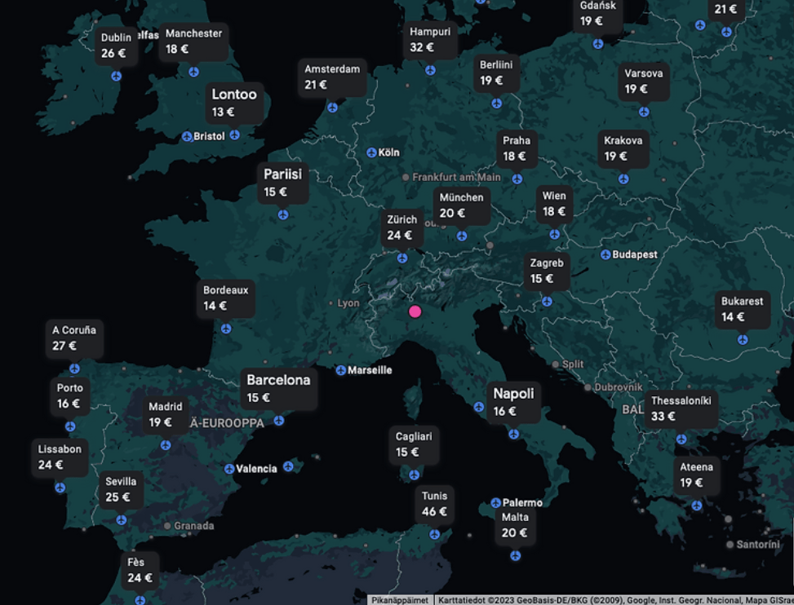Click the gray Frankfurt am Main city dot

pos(406,177)
